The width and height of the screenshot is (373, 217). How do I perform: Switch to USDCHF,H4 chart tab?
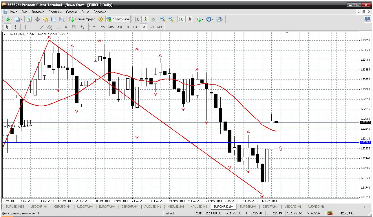(x=39, y=207)
